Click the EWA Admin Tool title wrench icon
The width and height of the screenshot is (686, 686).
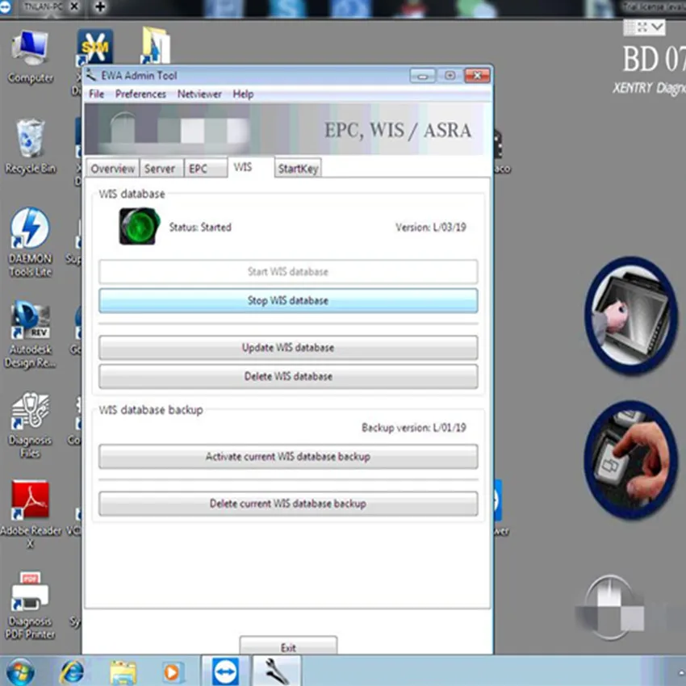tap(91, 75)
